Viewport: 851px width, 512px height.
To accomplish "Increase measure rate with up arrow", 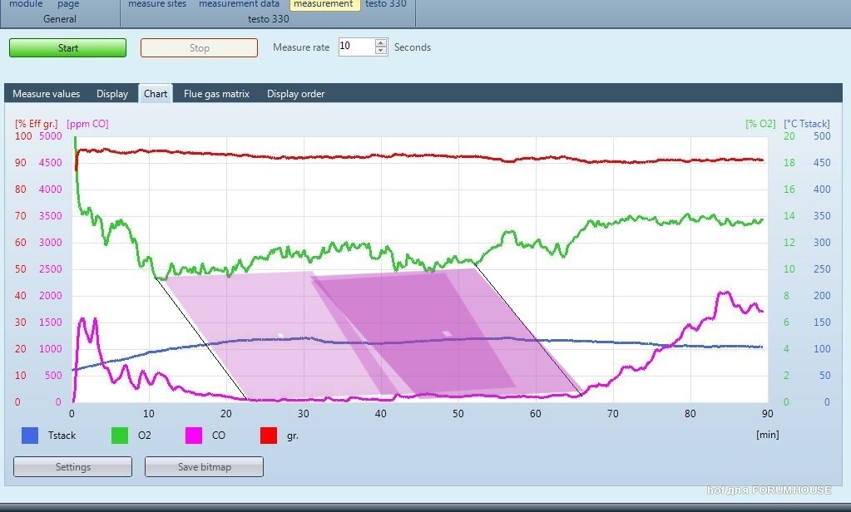I will click(x=381, y=42).
